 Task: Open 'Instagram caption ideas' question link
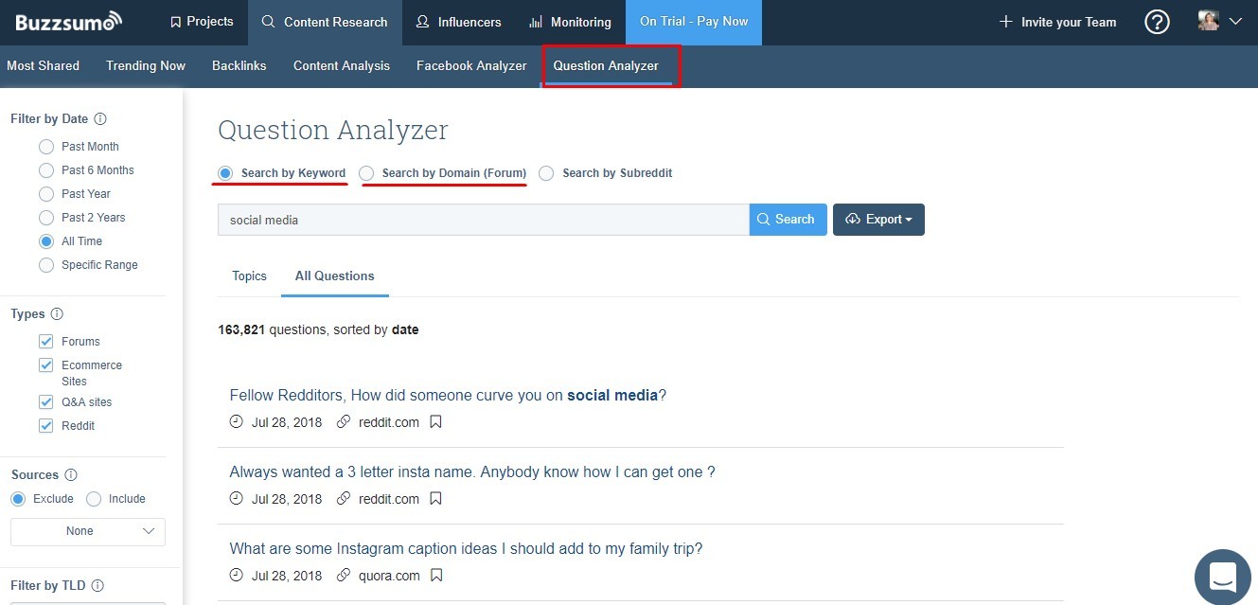466,548
